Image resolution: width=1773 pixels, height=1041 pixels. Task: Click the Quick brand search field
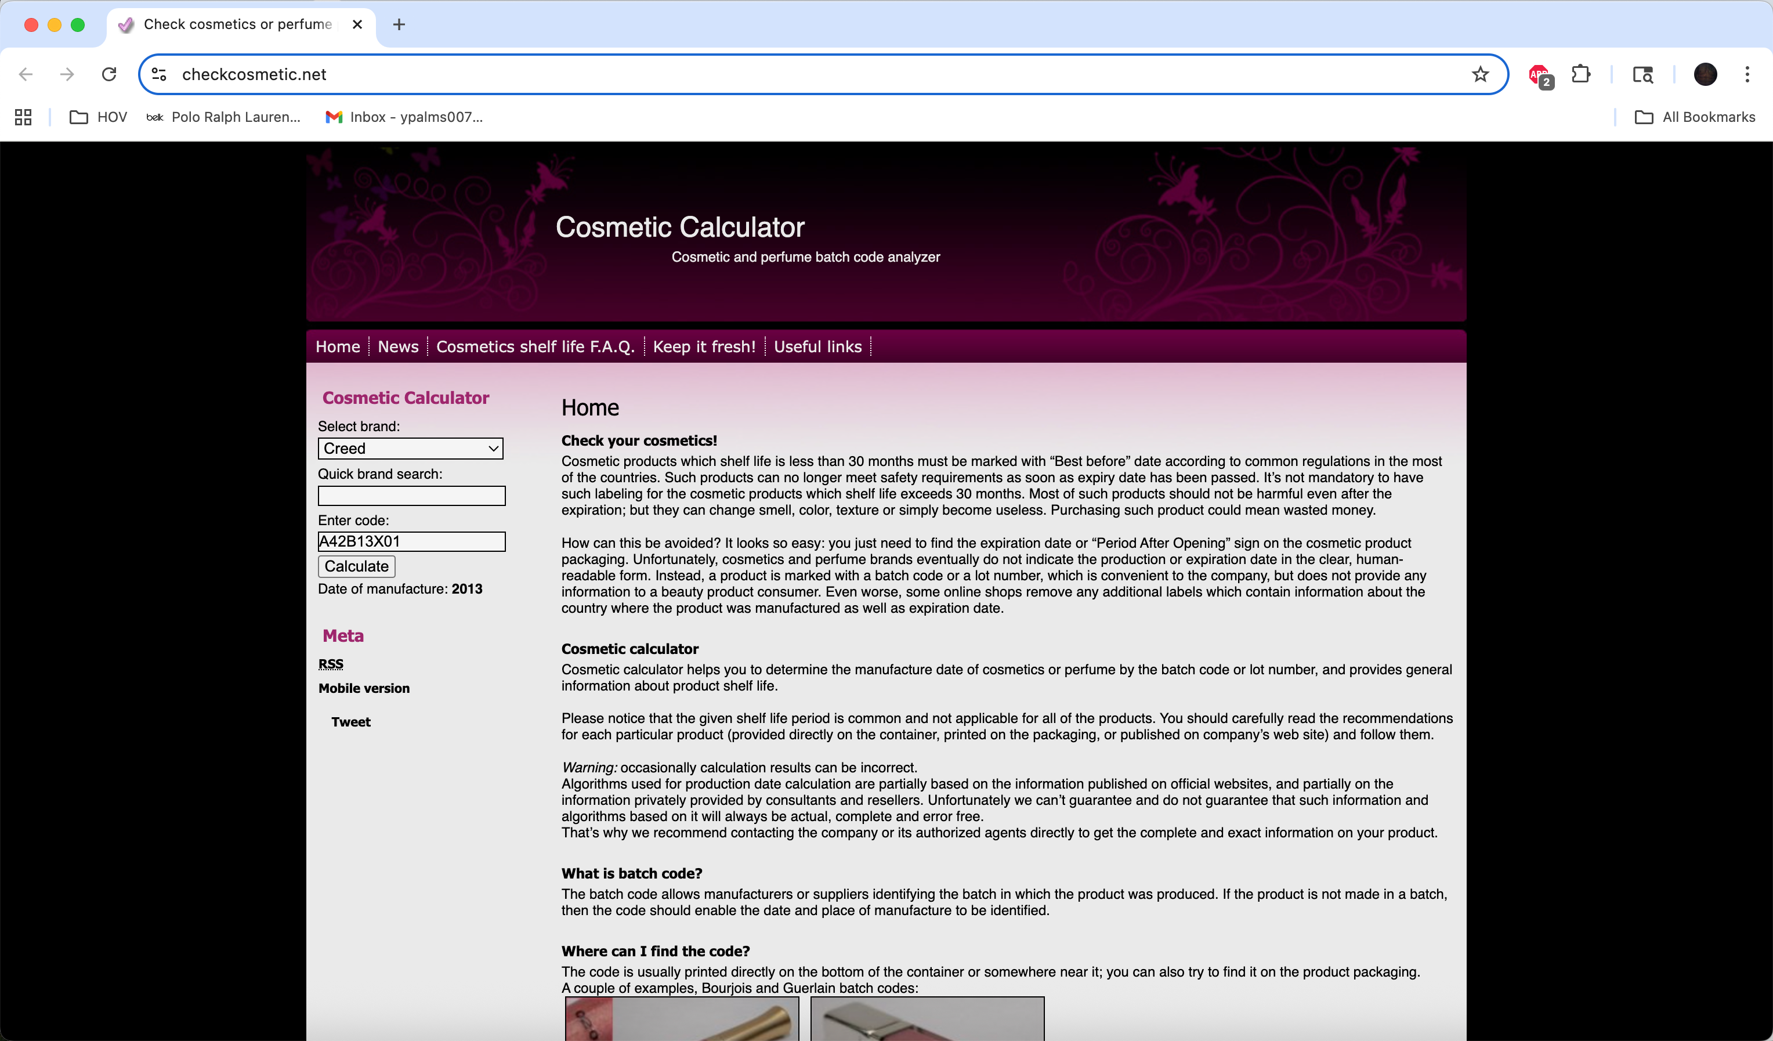tap(411, 496)
